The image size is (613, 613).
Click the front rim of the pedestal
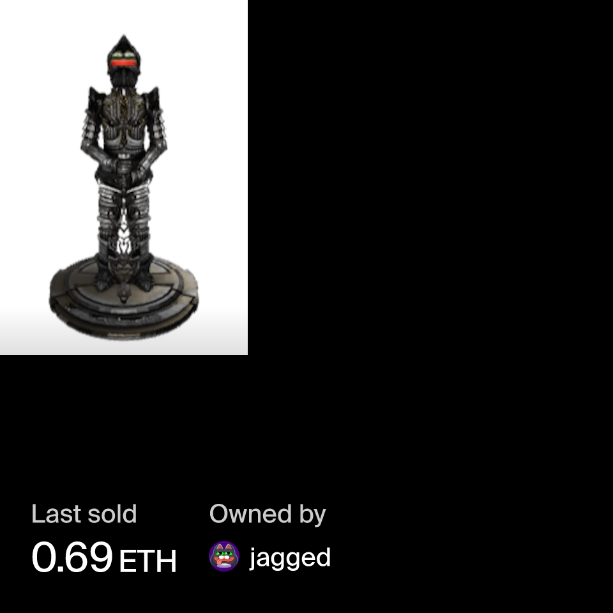123,324
